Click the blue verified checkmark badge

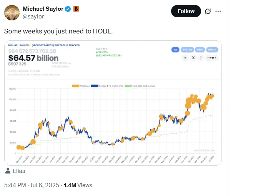coord(68,9)
